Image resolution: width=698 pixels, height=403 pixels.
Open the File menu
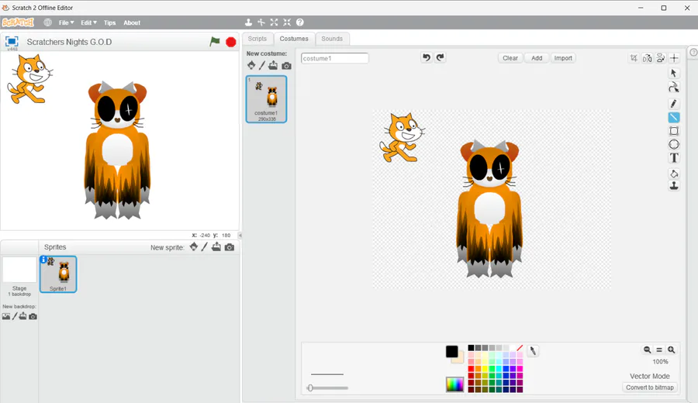click(x=67, y=22)
